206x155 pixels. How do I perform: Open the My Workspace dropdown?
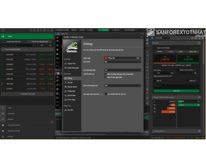(131, 30)
